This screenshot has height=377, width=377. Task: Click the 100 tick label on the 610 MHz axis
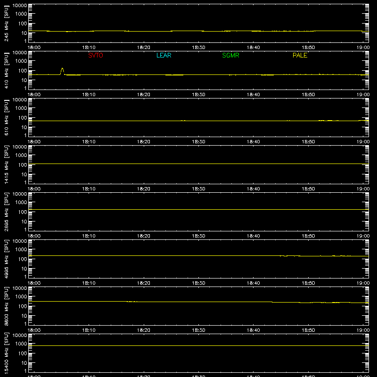tap(23, 118)
